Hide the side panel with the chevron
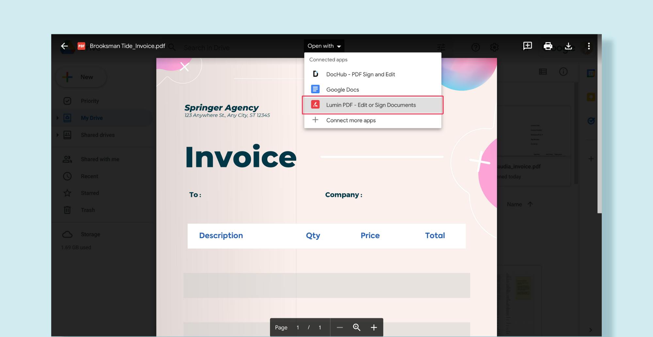Viewport: 653px width, 337px height. 591,330
